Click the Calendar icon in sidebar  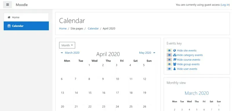tap(9, 26)
